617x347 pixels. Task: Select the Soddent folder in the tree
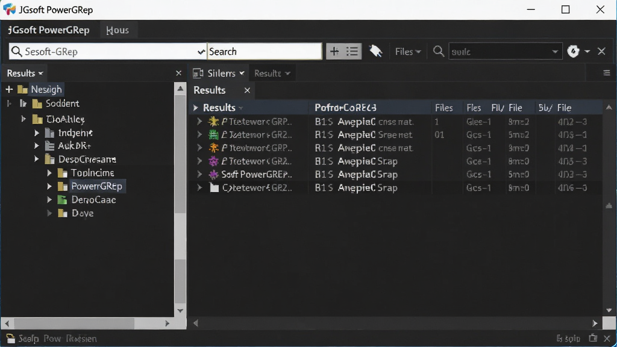coord(62,104)
